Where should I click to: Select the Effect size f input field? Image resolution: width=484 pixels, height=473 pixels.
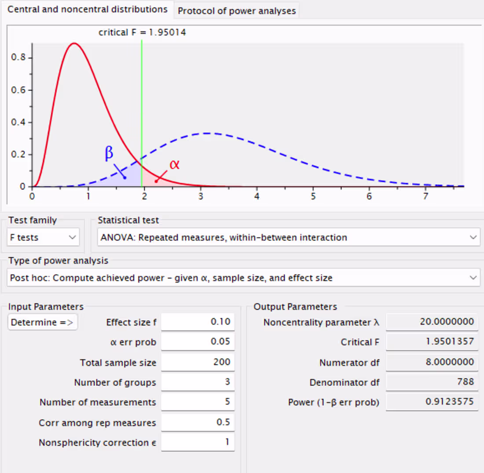pyautogui.click(x=198, y=321)
